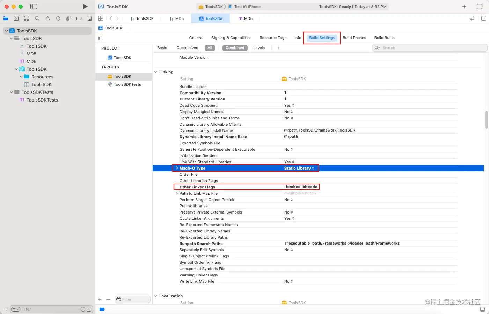Change the Display Mangled Names value popup

[289, 112]
